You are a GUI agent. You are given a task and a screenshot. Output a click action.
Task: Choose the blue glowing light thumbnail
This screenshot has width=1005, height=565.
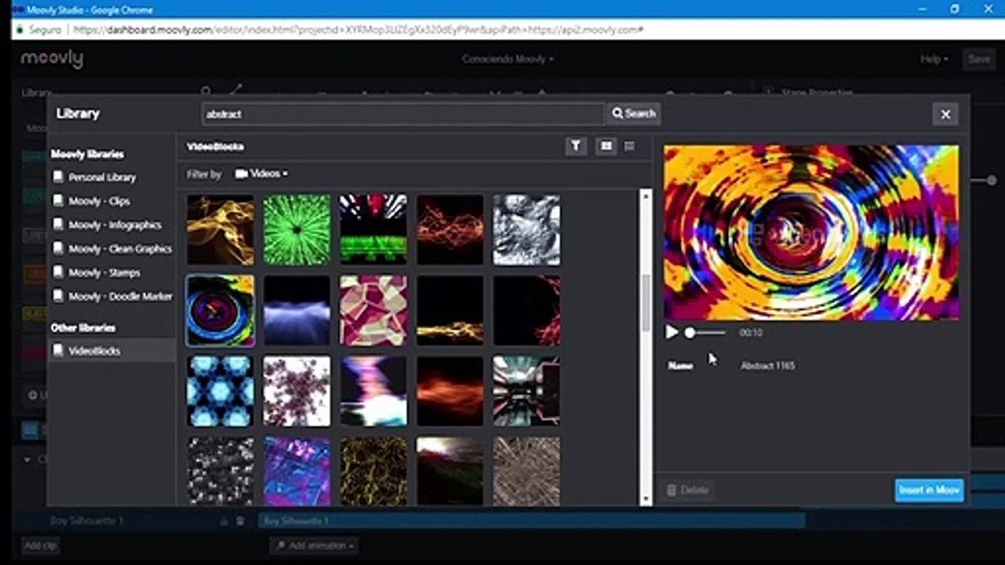[x=297, y=310]
